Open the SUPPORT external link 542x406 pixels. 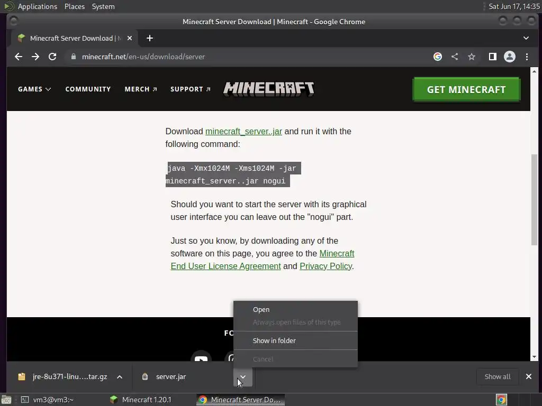coord(191,89)
